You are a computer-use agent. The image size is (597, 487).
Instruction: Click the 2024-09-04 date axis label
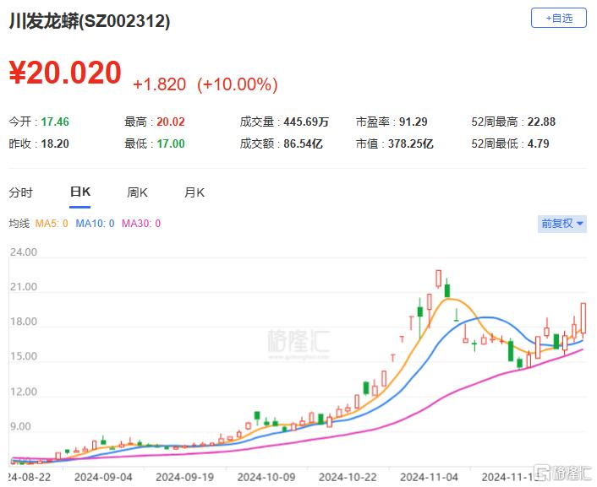point(103,478)
